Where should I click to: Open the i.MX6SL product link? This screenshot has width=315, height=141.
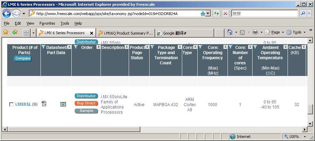(x=23, y=104)
